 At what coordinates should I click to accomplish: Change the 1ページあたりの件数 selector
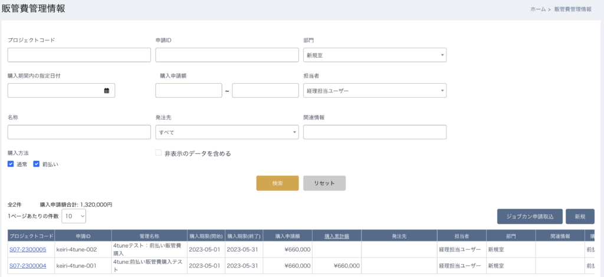(x=74, y=216)
